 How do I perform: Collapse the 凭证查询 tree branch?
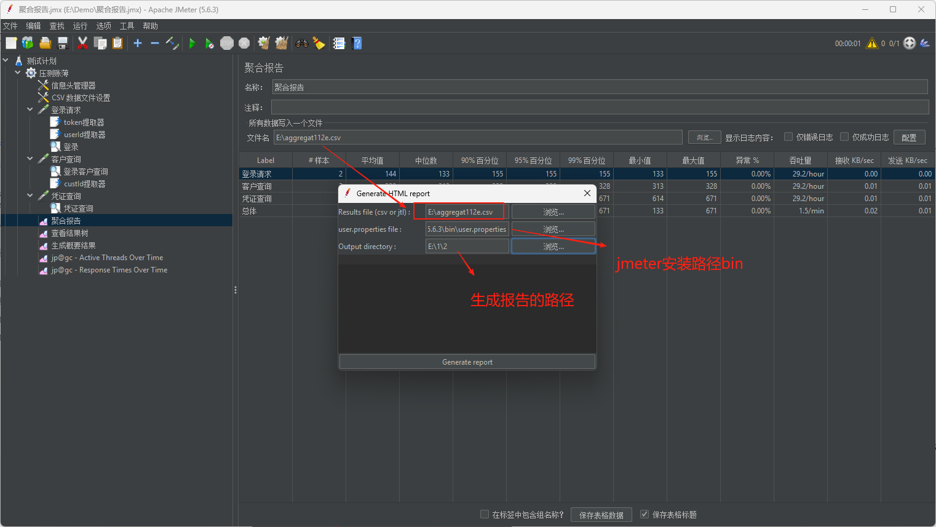pos(30,196)
